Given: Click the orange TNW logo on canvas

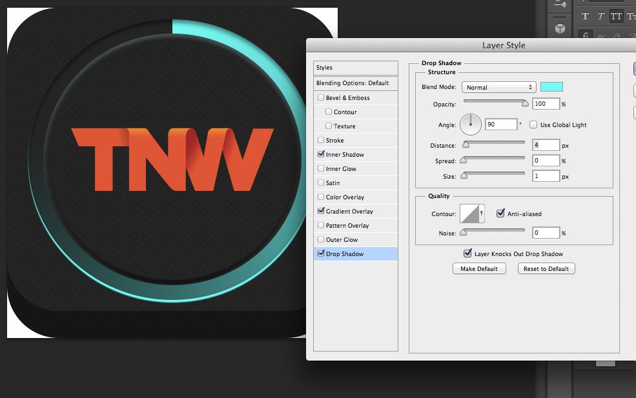Looking at the screenshot, I should (x=172, y=159).
